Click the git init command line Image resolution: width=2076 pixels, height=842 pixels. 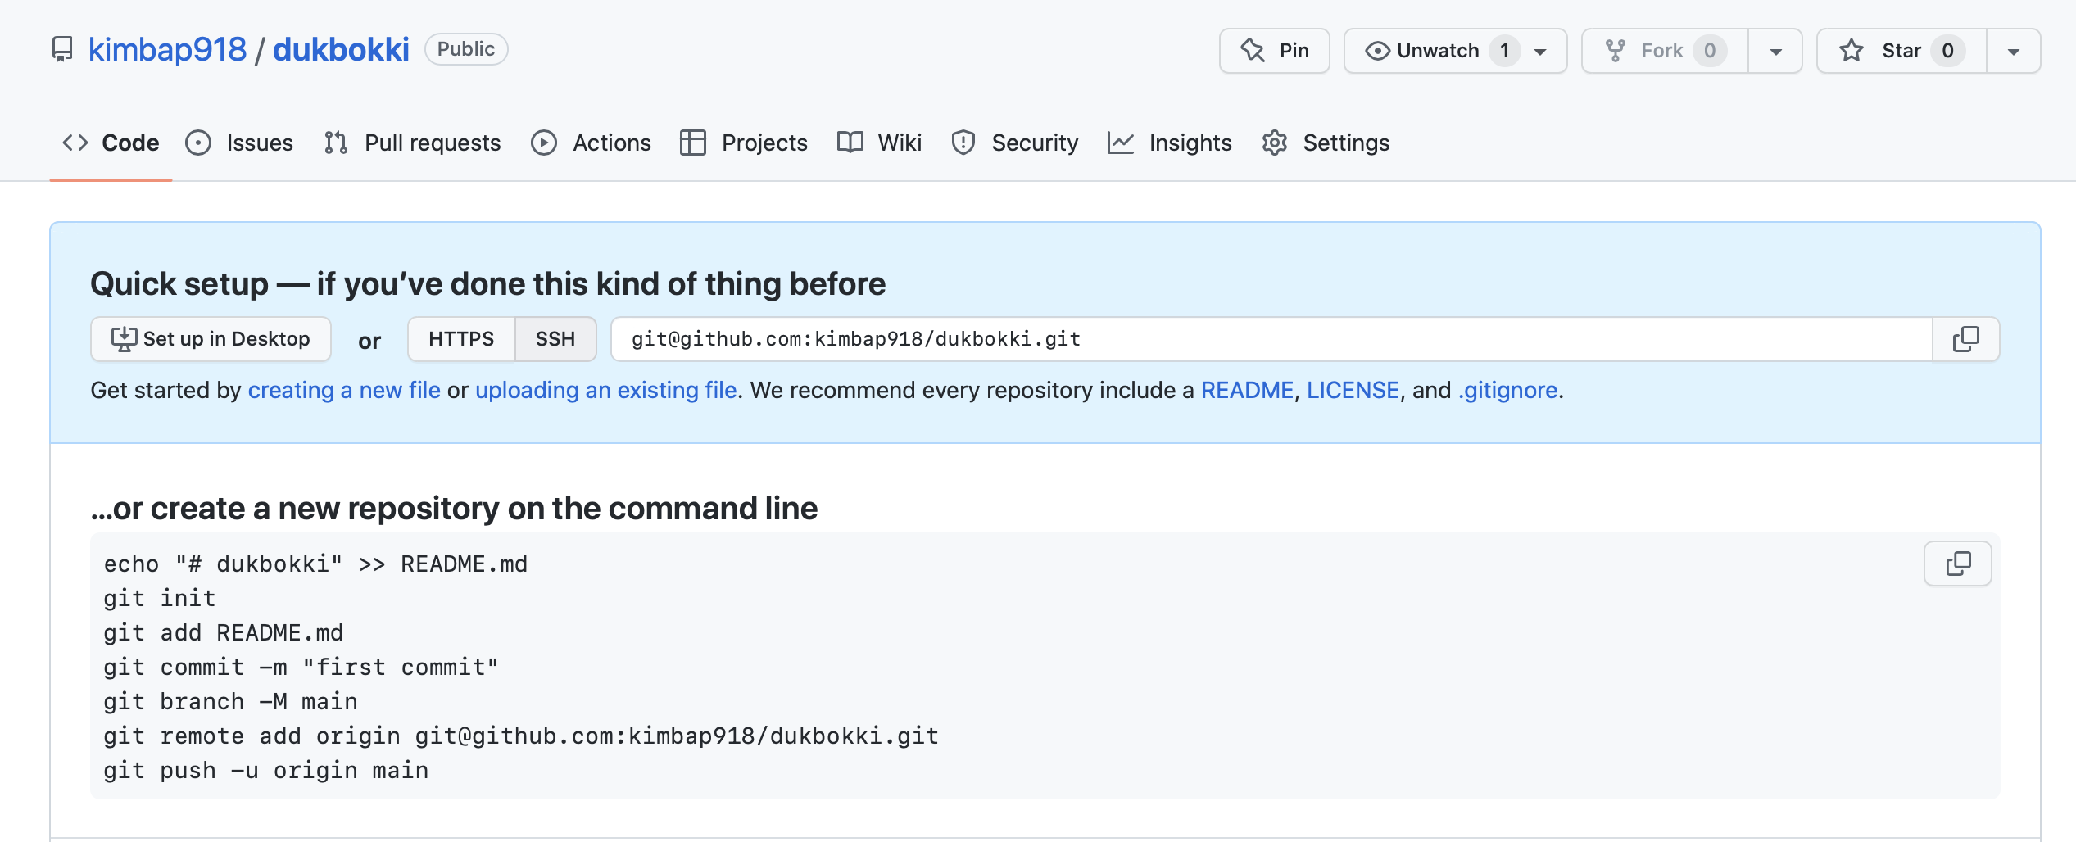[x=160, y=598]
